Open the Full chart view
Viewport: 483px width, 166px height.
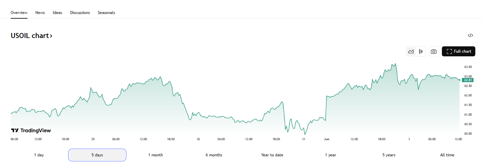(x=459, y=51)
